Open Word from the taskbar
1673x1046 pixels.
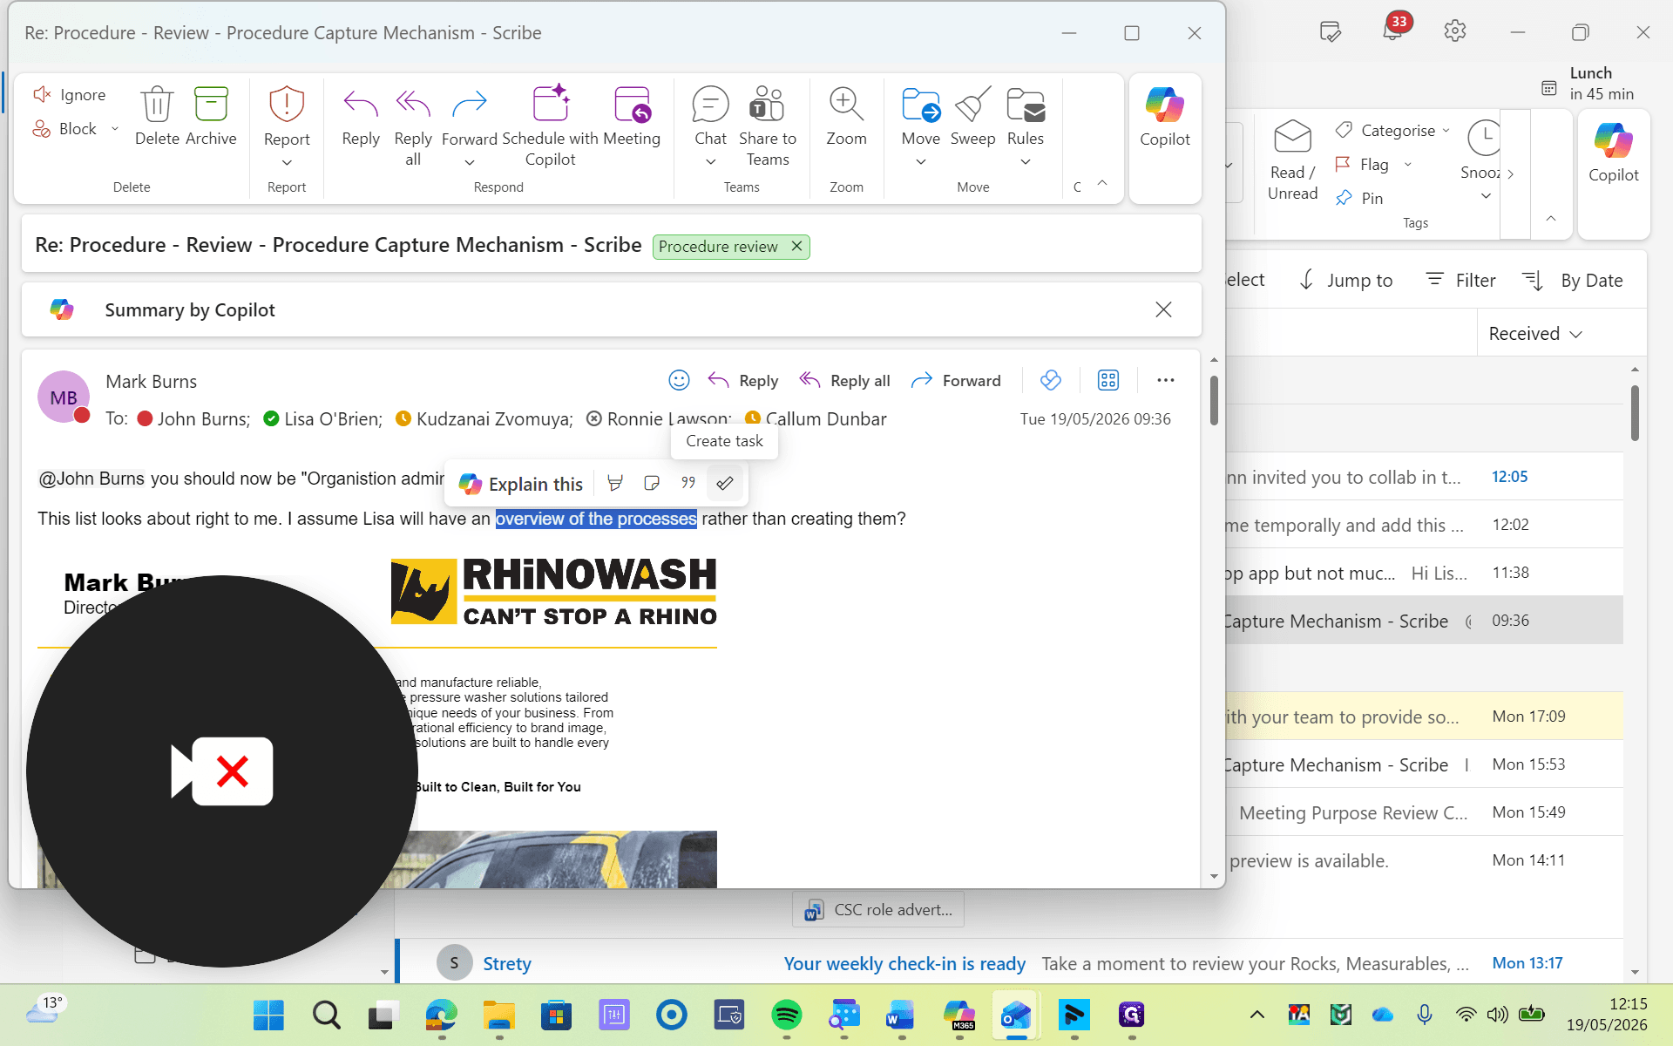(x=900, y=1015)
